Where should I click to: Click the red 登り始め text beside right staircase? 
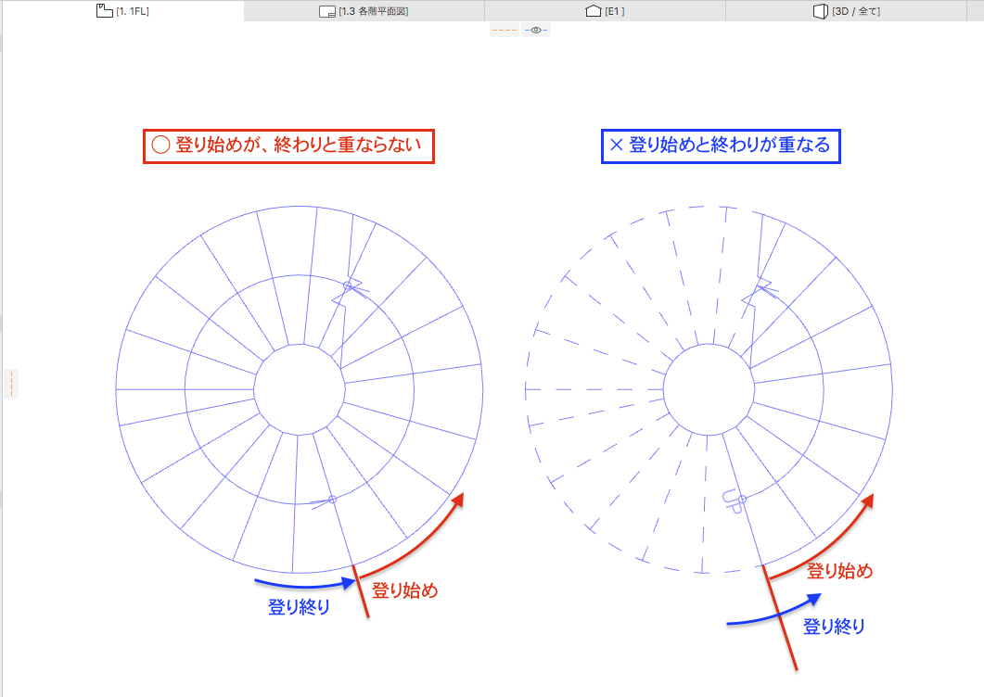pos(839,571)
